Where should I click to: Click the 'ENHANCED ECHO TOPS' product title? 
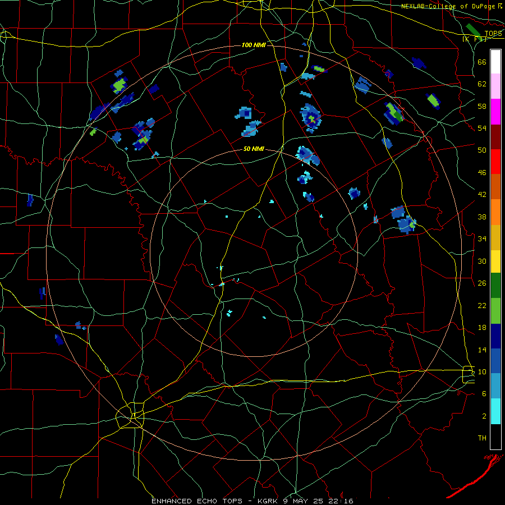coord(197,501)
